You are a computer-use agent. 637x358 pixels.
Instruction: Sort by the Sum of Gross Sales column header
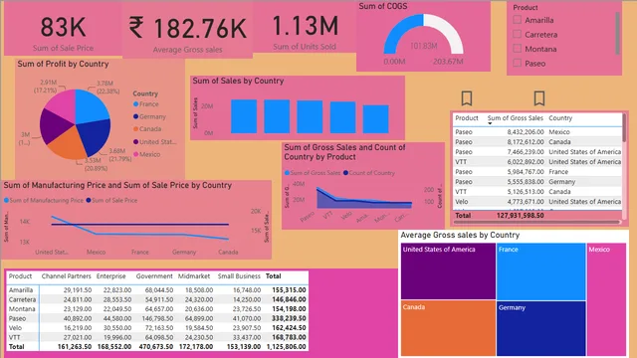pyautogui.click(x=516, y=118)
